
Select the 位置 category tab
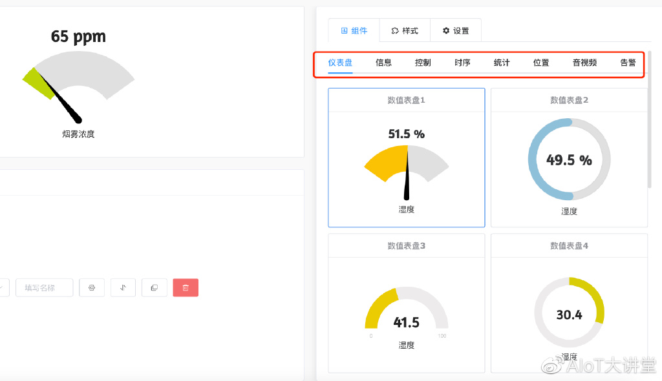[541, 63]
